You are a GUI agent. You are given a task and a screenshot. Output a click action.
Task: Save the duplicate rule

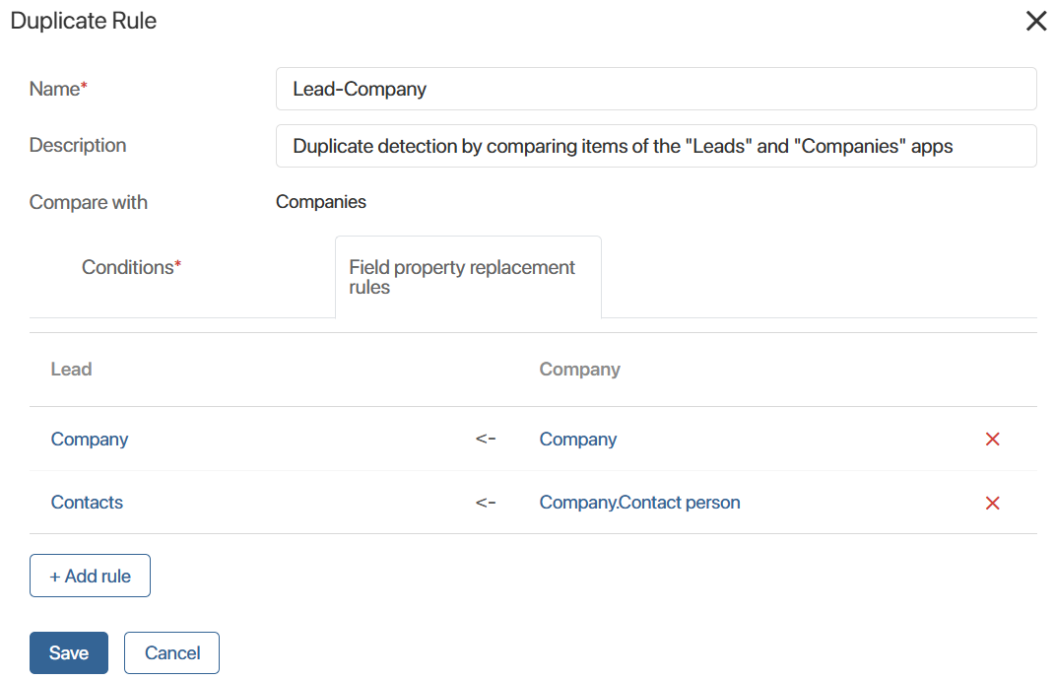(x=68, y=652)
